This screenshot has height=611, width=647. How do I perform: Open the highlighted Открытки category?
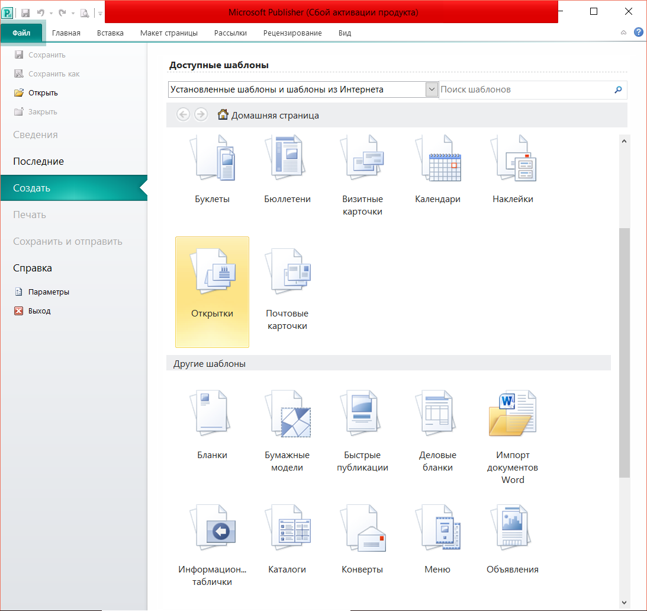click(212, 292)
